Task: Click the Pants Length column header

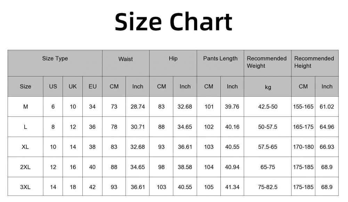Action: click(220, 59)
